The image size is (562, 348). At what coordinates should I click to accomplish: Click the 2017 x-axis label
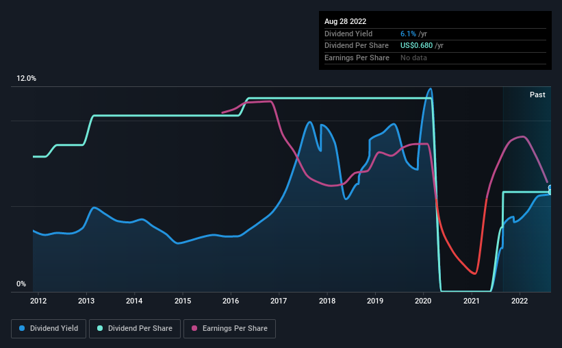pyautogui.click(x=279, y=301)
